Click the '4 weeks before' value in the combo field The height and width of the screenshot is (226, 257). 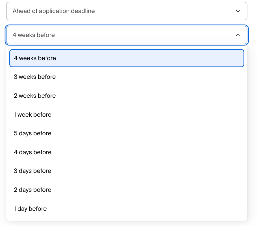34,35
